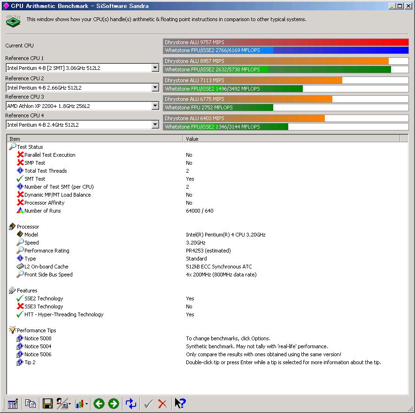
Task: Click the 'Performance Rating' item
Action: 43,251
